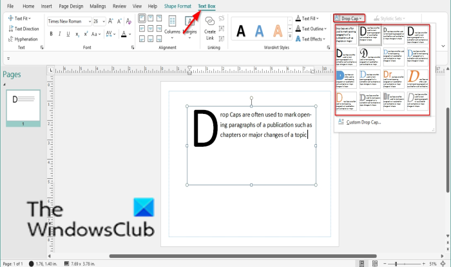This screenshot has height=267, width=451.
Task: Open the Font Color dropdown arrow
Action: pyautogui.click(x=130, y=34)
